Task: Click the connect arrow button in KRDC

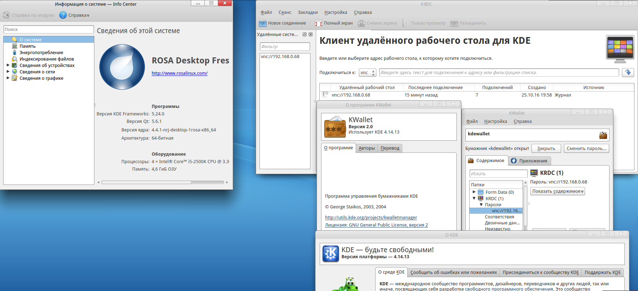Action: point(628,73)
